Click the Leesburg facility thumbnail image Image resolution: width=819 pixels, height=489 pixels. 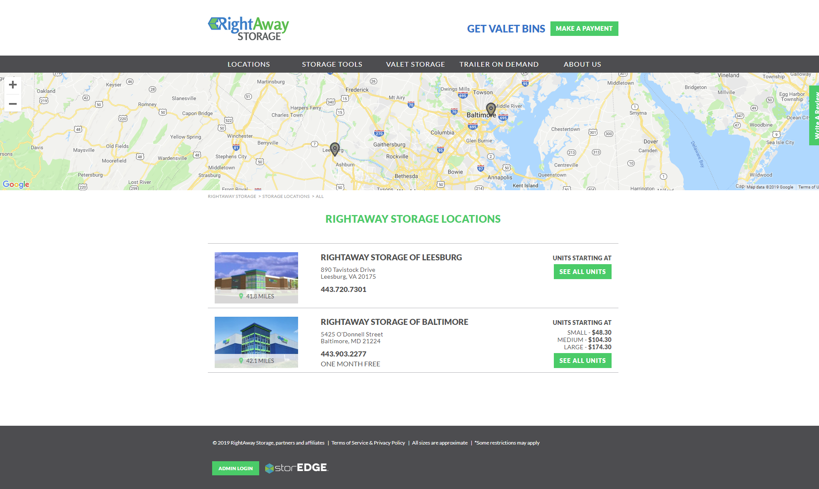(x=256, y=278)
